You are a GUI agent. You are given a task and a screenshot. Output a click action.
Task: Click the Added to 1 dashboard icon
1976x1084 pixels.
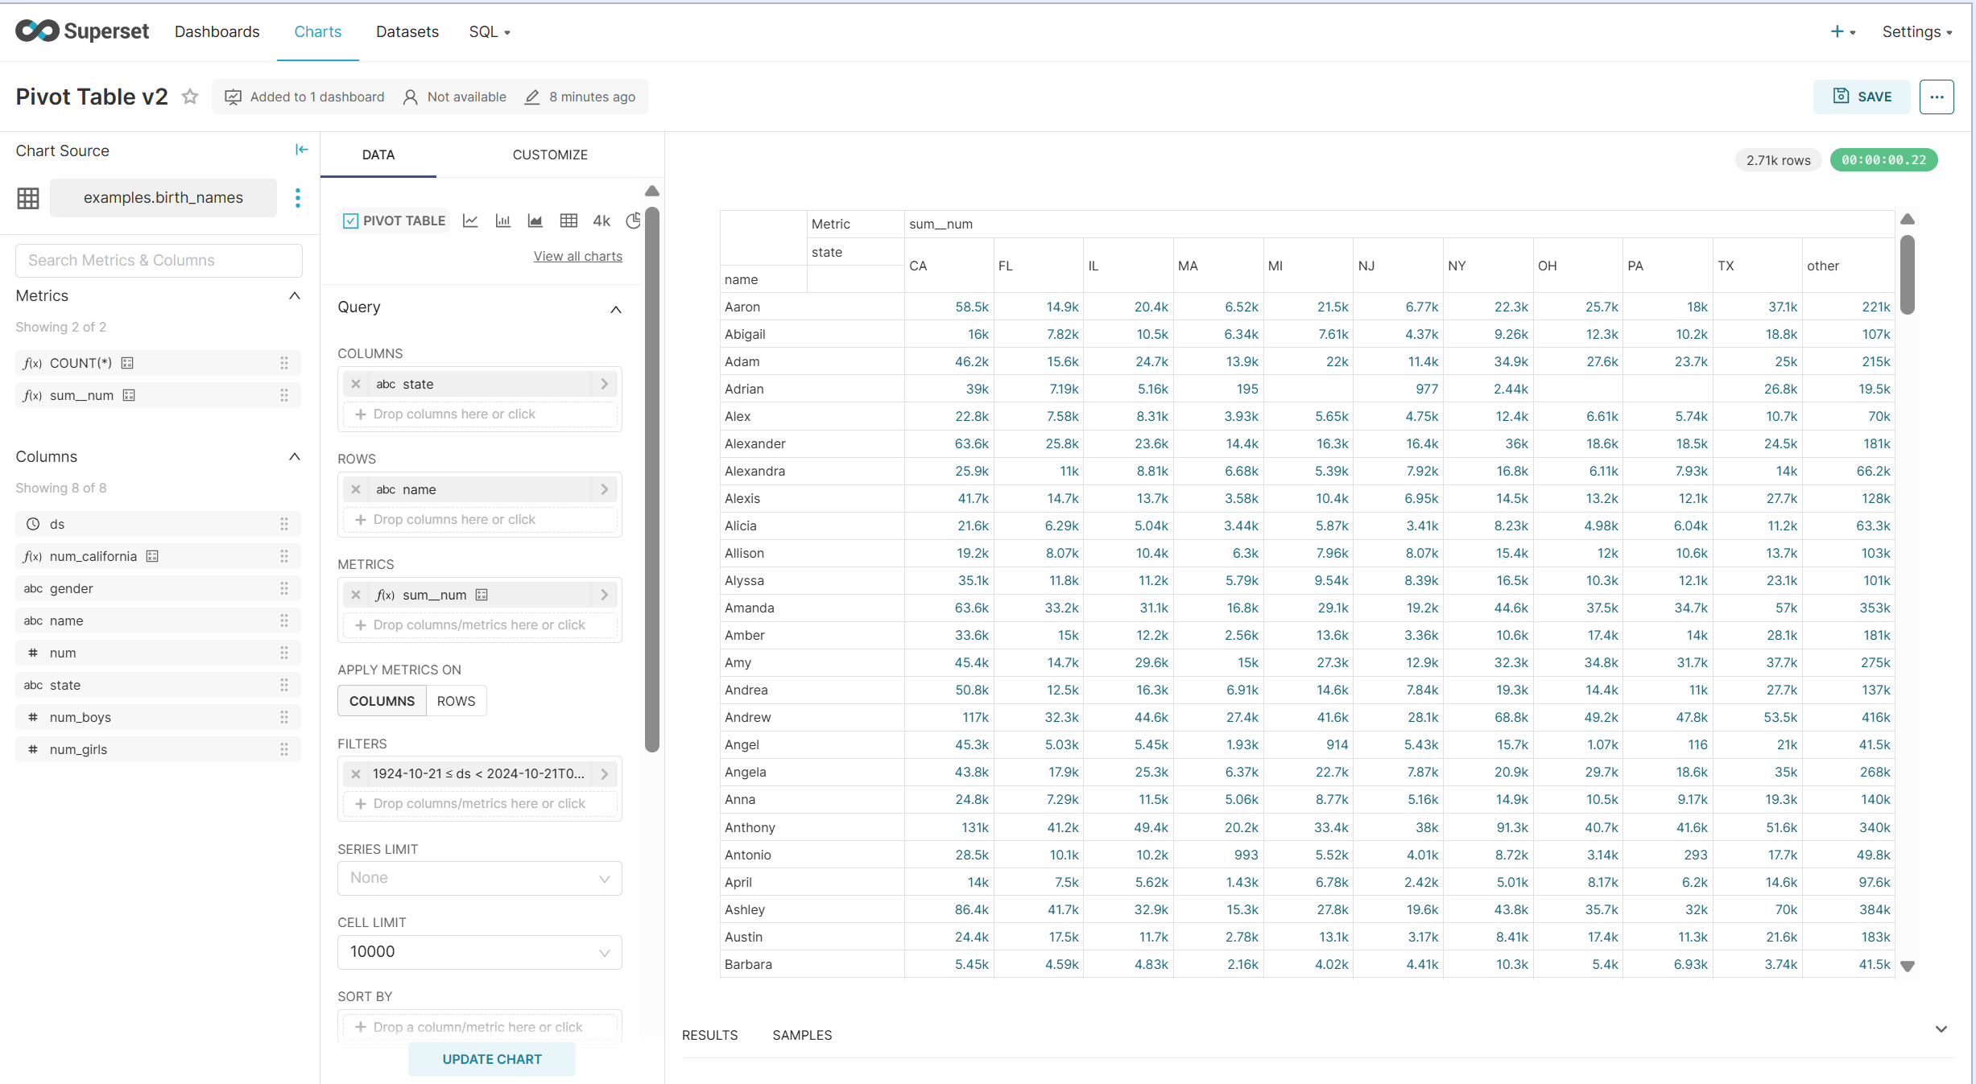click(233, 97)
